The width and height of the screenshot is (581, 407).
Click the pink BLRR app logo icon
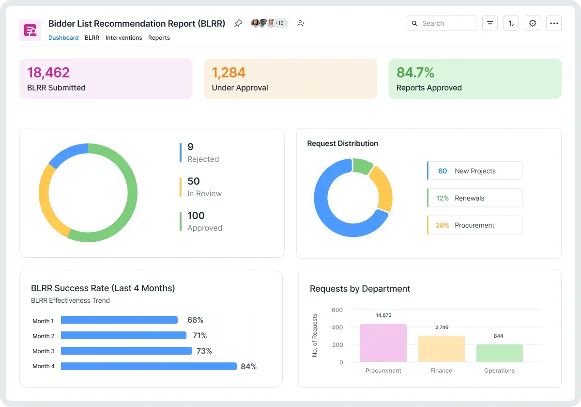pos(30,30)
